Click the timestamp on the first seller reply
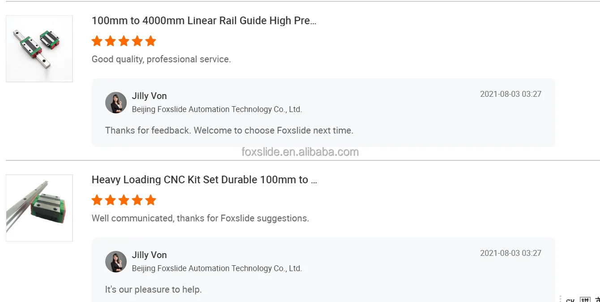The height and width of the screenshot is (302, 600). pyautogui.click(x=510, y=94)
